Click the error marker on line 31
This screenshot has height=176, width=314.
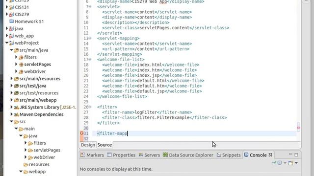pos(82,133)
